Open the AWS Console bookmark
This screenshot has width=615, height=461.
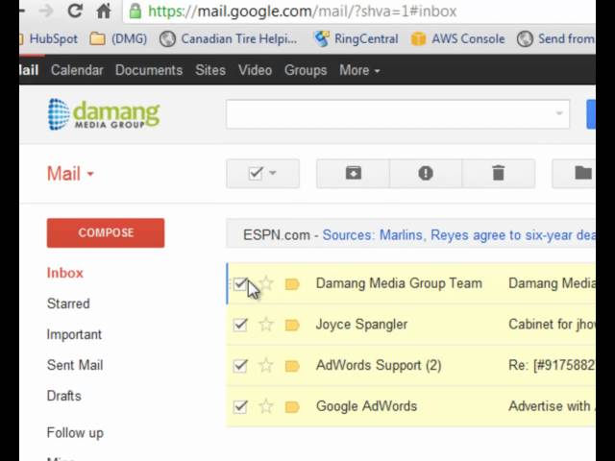457,38
